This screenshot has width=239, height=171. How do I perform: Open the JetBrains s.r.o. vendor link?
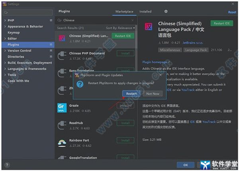tap(193, 43)
